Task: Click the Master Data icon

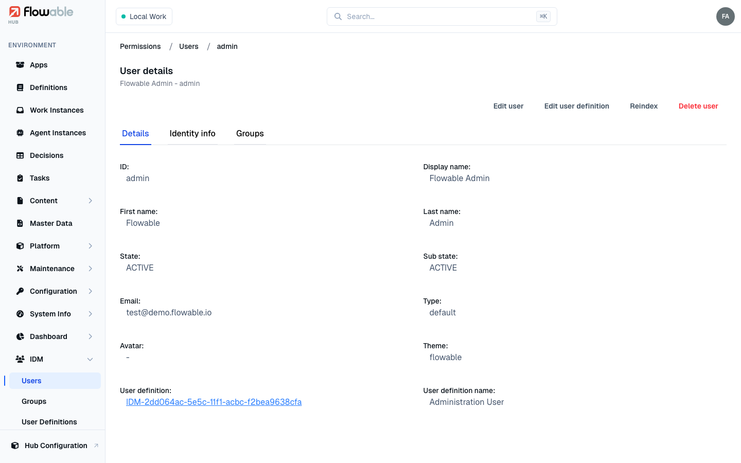Action: pos(20,223)
